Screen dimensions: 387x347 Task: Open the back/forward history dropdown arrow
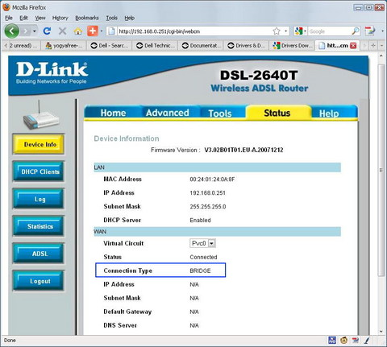point(35,31)
